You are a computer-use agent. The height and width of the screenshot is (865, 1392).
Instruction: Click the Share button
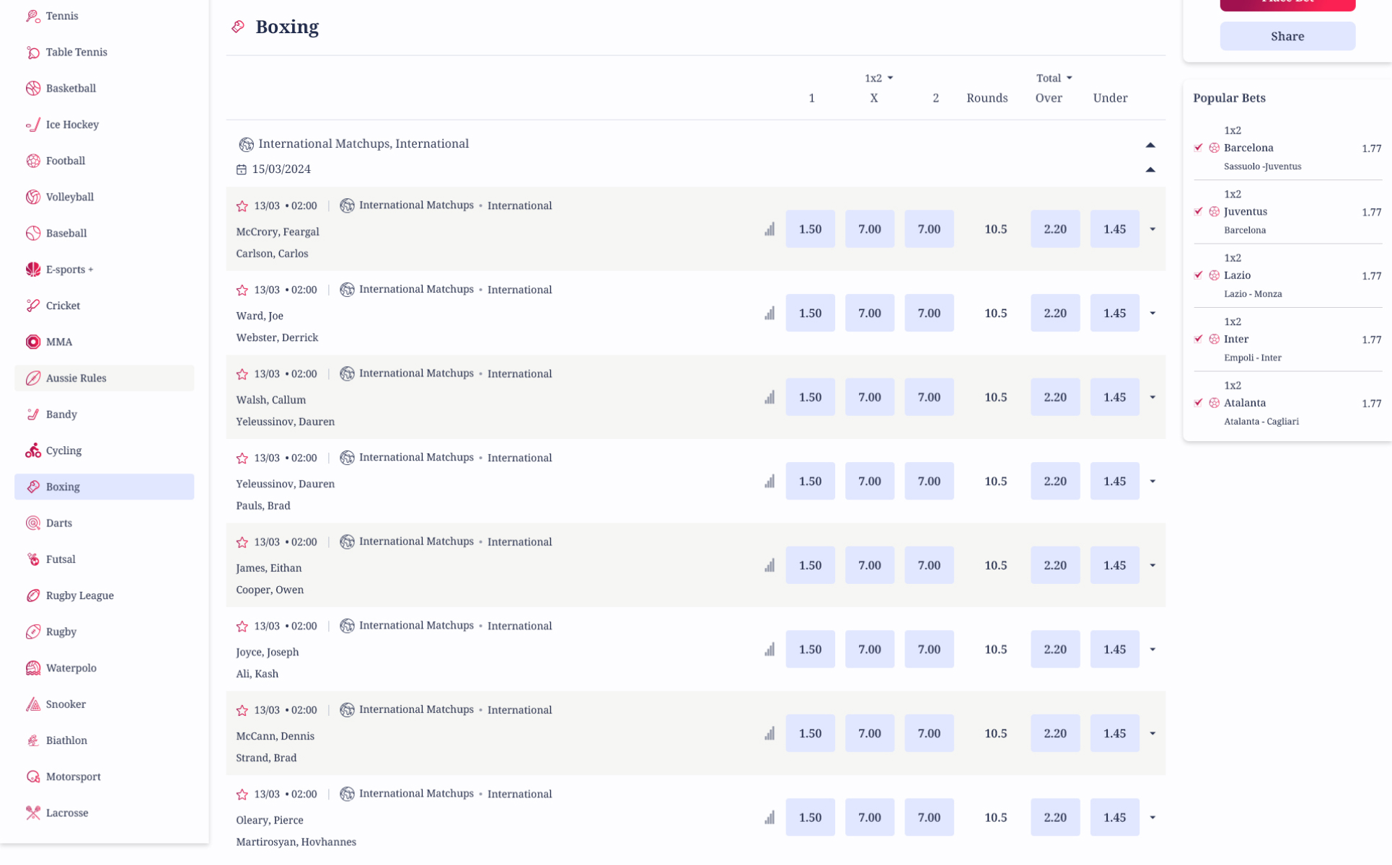1287,36
